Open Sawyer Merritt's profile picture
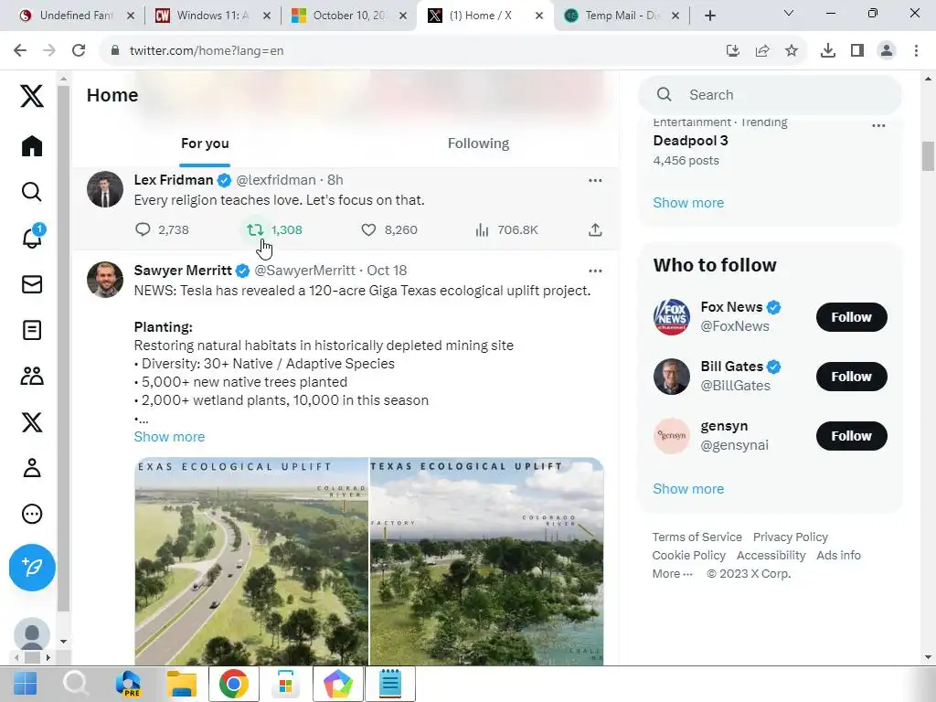The height and width of the screenshot is (702, 936). pos(105,280)
